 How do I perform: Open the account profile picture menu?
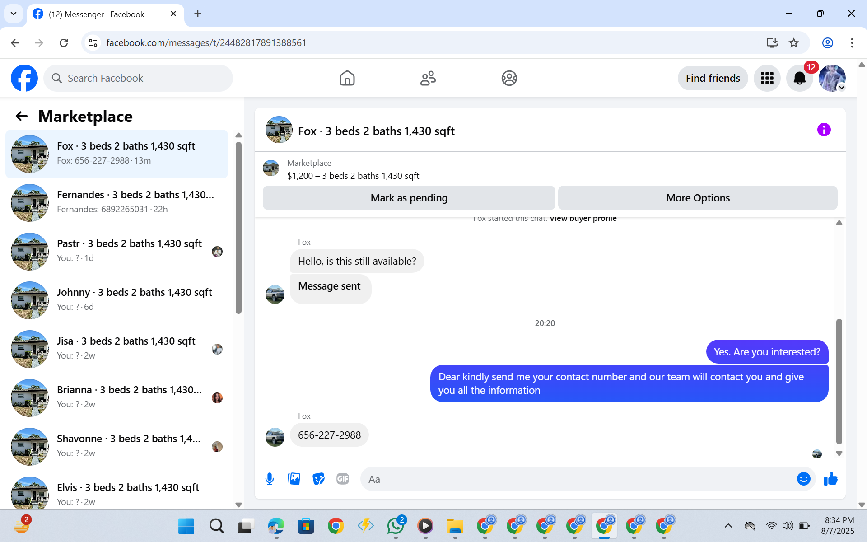coord(832,78)
